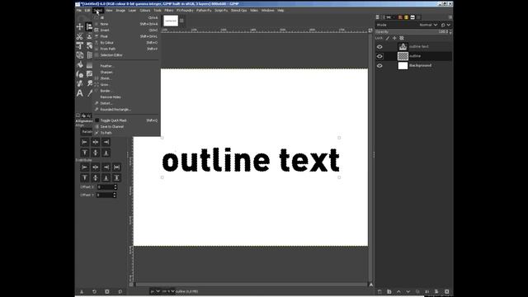This screenshot has width=528, height=297.
Task: Click the lock pixels brush icon
Action: 388,38
